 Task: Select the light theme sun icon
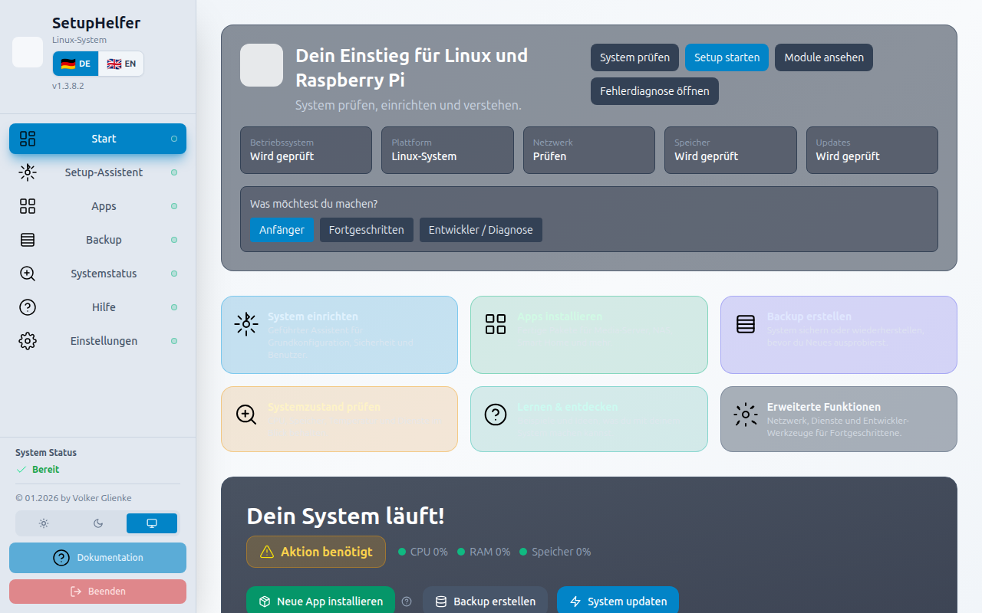coord(44,523)
